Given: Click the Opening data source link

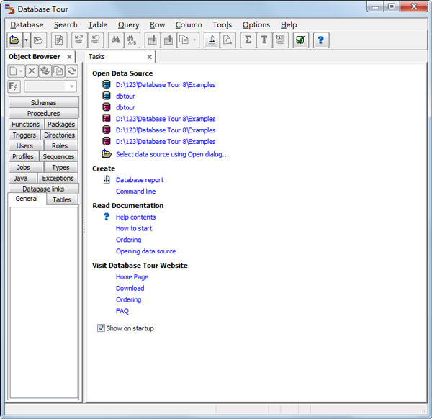Looking at the screenshot, I should point(145,251).
